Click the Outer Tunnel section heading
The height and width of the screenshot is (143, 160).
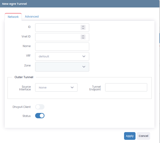coord(24,77)
